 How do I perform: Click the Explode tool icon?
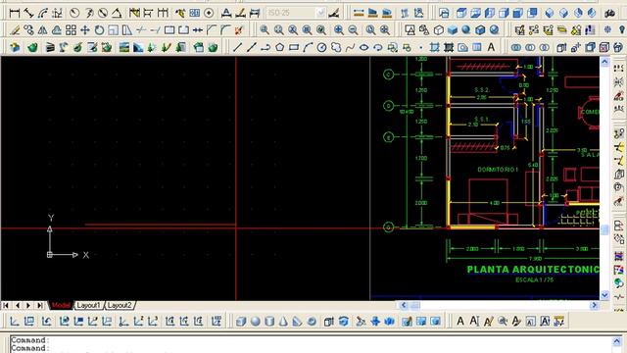click(239, 30)
